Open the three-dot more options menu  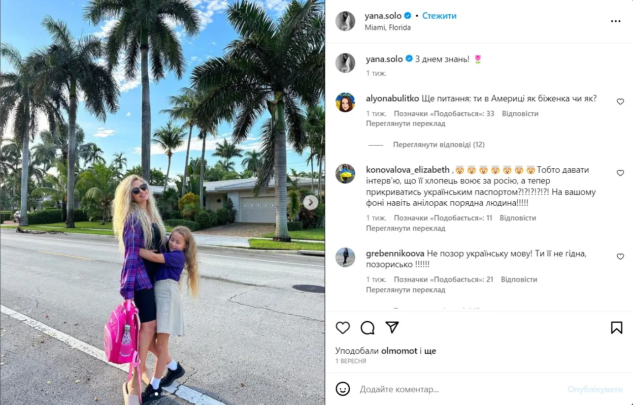point(616,21)
